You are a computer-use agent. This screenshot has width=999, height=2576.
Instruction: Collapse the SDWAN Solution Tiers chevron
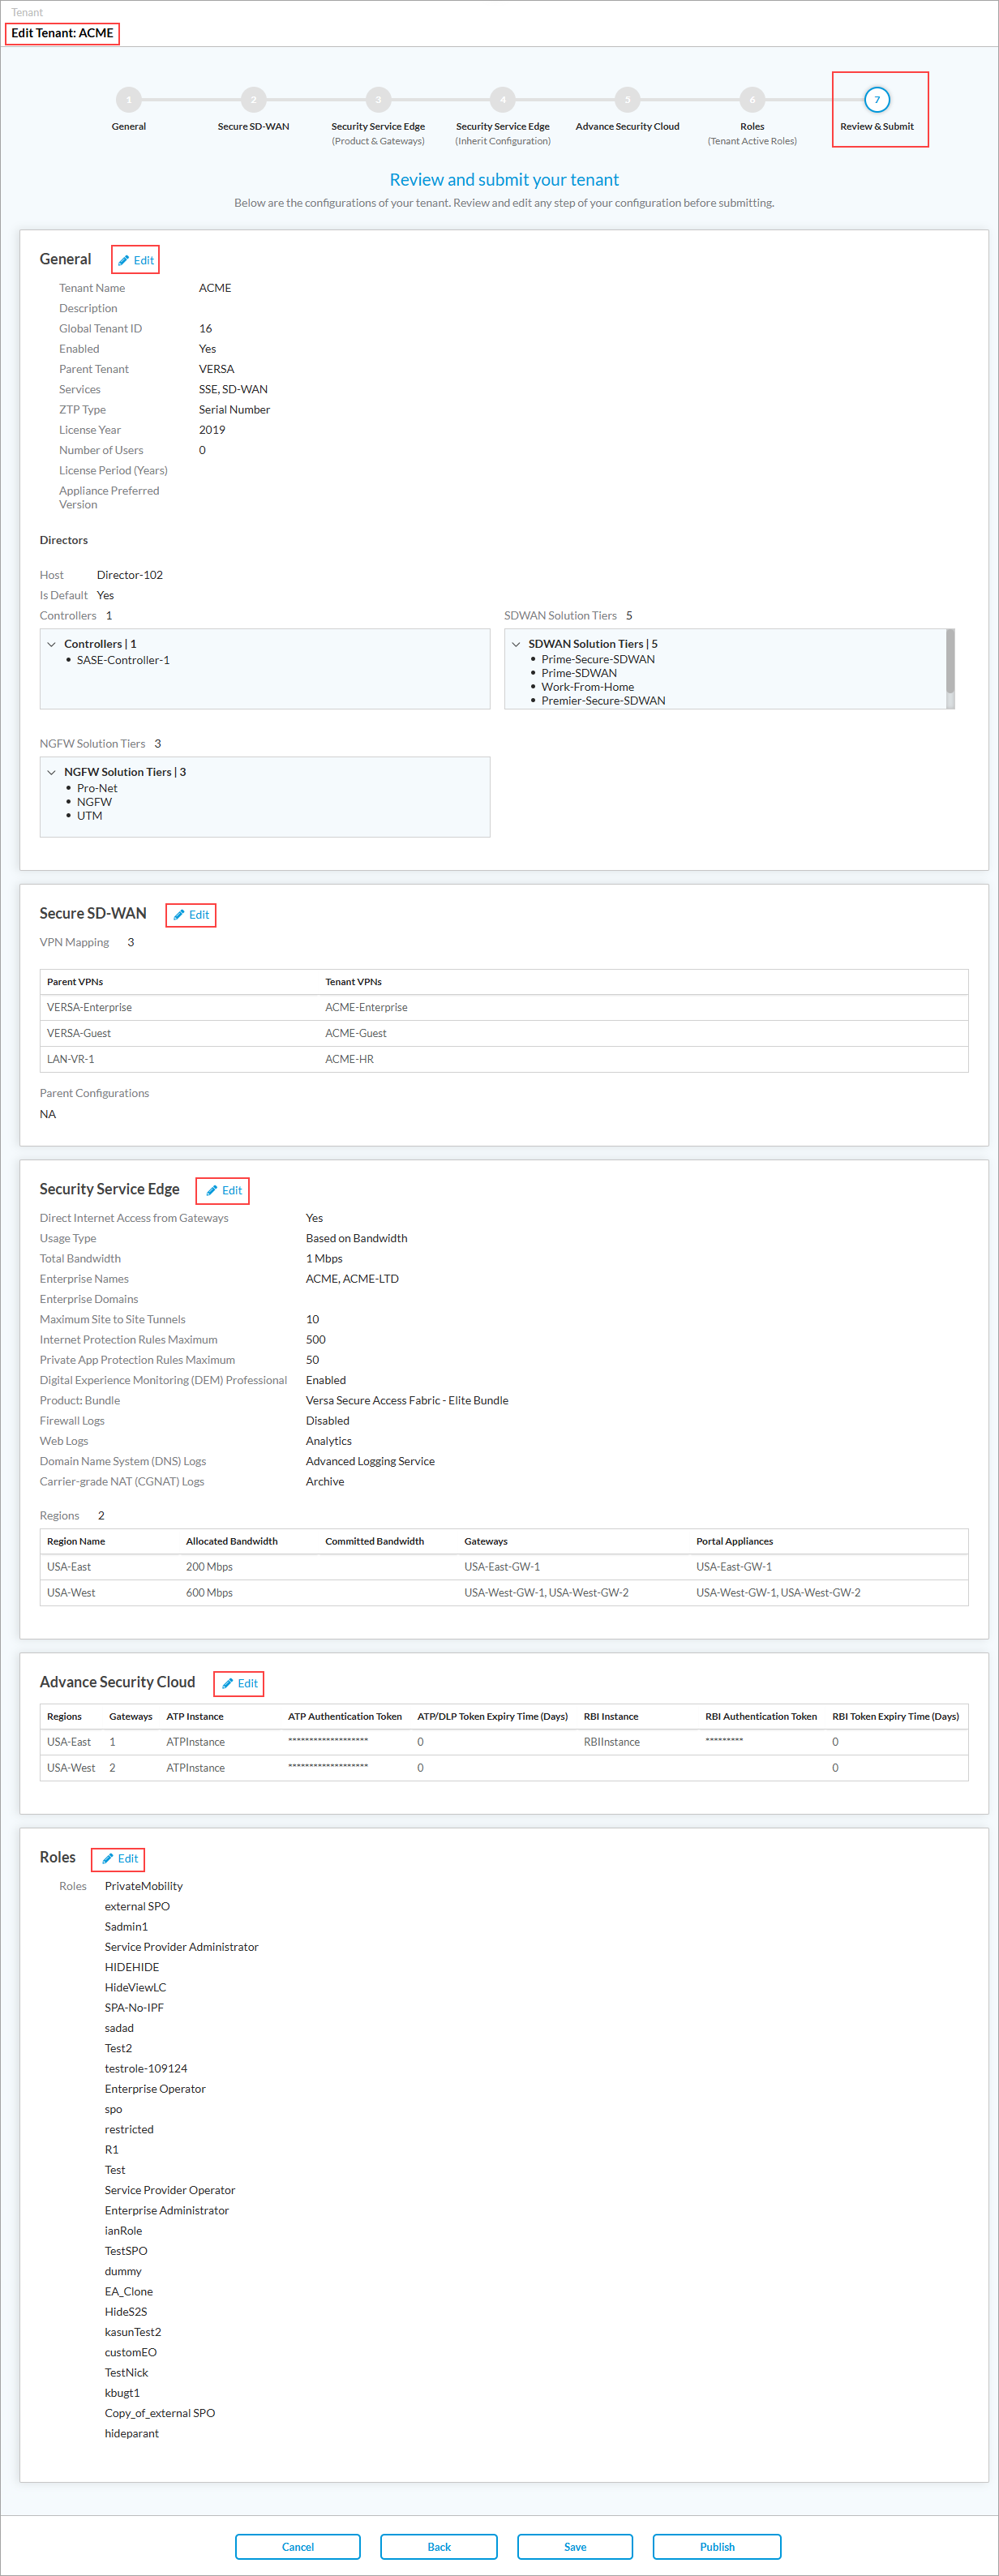tap(516, 644)
